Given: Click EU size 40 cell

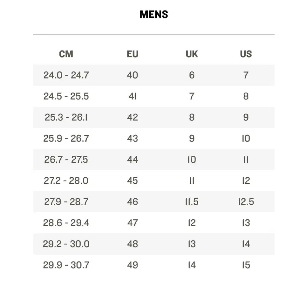Looking at the screenshot, I should point(133,75).
